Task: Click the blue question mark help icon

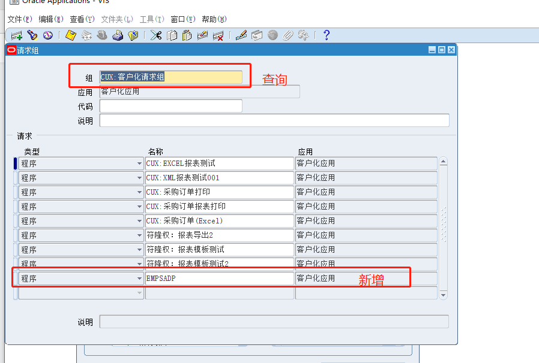Action: click(x=325, y=35)
